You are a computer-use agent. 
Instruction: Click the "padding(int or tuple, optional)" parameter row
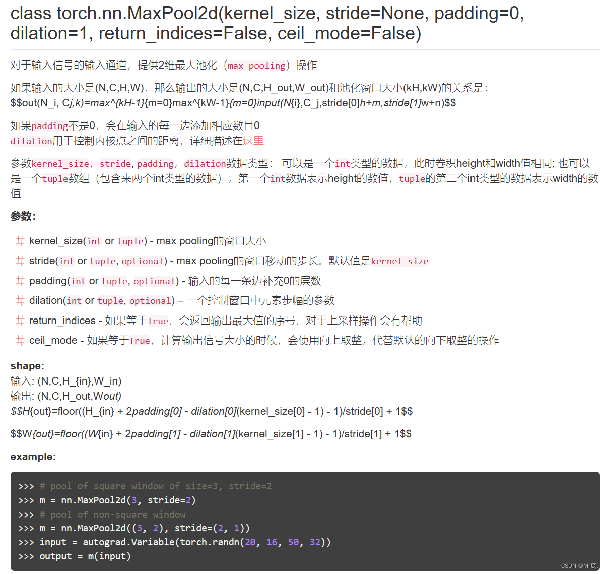pos(175,281)
